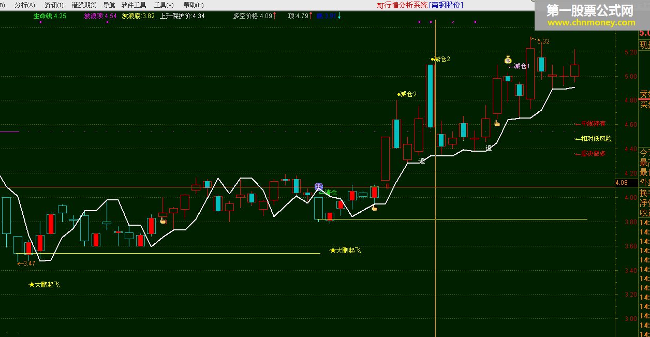Image resolution: width=650 pixels, height=337 pixels.
Task: Click the 4.40 price axis label
Action: tap(630, 149)
